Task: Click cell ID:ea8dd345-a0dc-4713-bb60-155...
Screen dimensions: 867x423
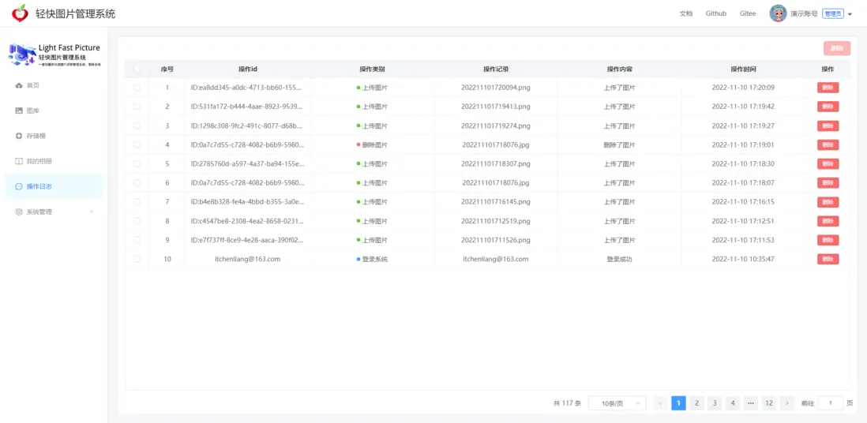Action: point(247,88)
